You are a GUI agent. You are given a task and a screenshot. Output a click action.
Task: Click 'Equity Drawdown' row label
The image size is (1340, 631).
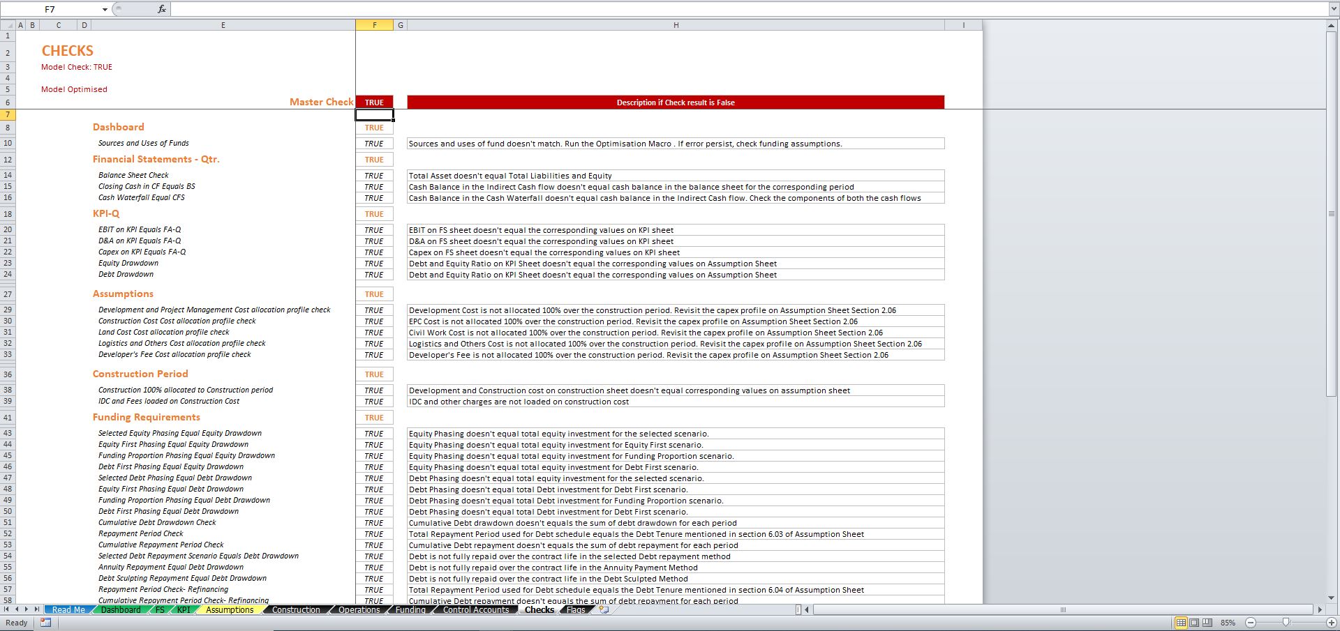click(128, 263)
